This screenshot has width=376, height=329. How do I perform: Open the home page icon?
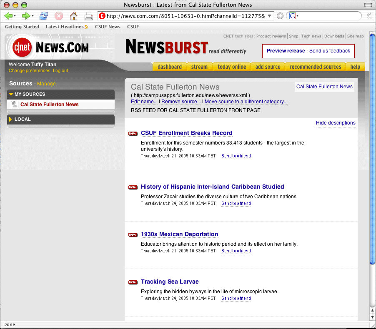pyautogui.click(x=74, y=16)
